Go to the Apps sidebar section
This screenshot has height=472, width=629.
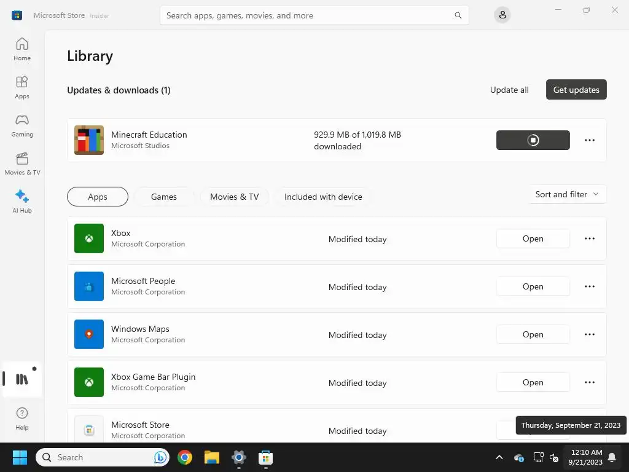pyautogui.click(x=22, y=87)
